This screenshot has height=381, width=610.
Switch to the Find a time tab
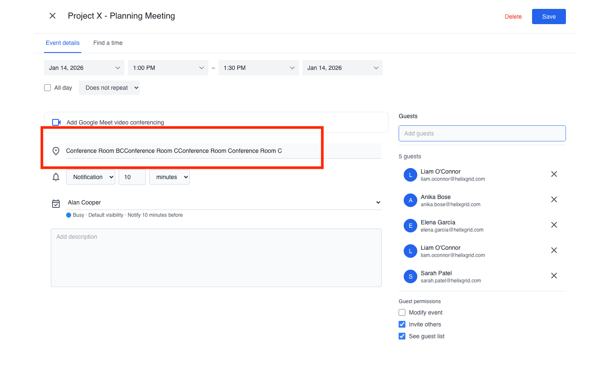point(108,43)
